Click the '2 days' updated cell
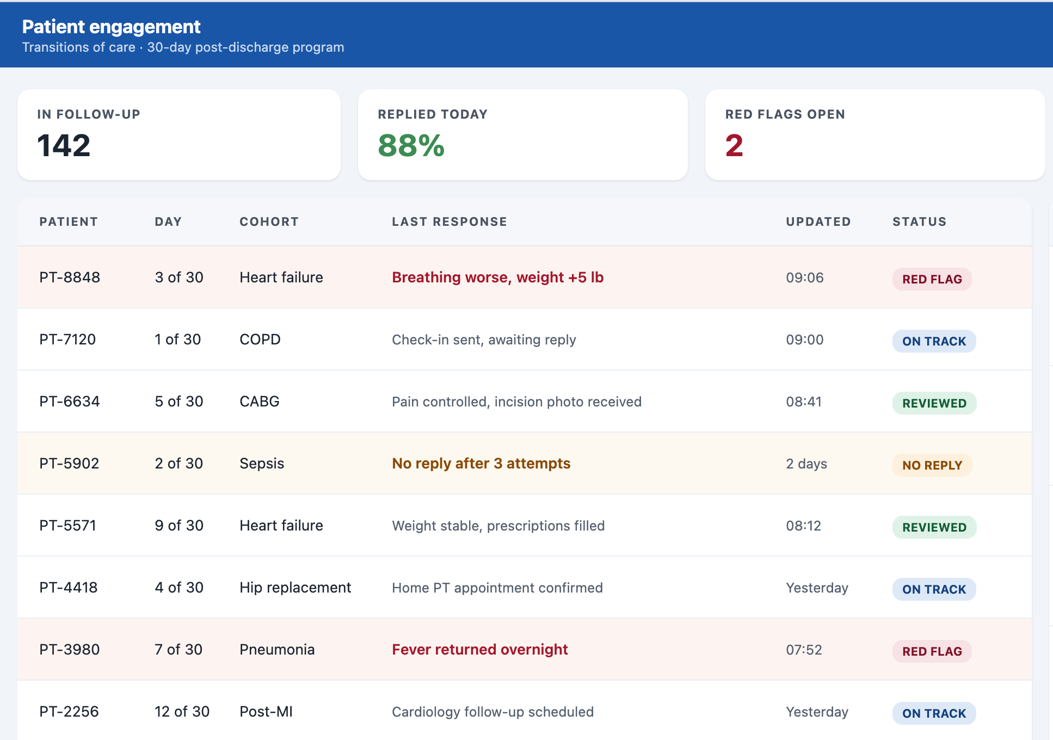The image size is (1053, 740). [x=806, y=464]
